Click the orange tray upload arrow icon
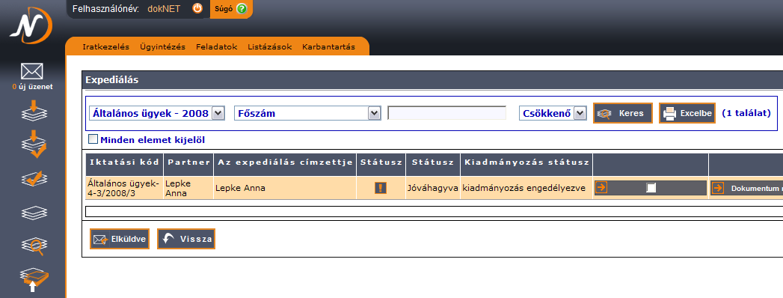Screen dimensions: 783x298 pyautogui.click(x=34, y=280)
